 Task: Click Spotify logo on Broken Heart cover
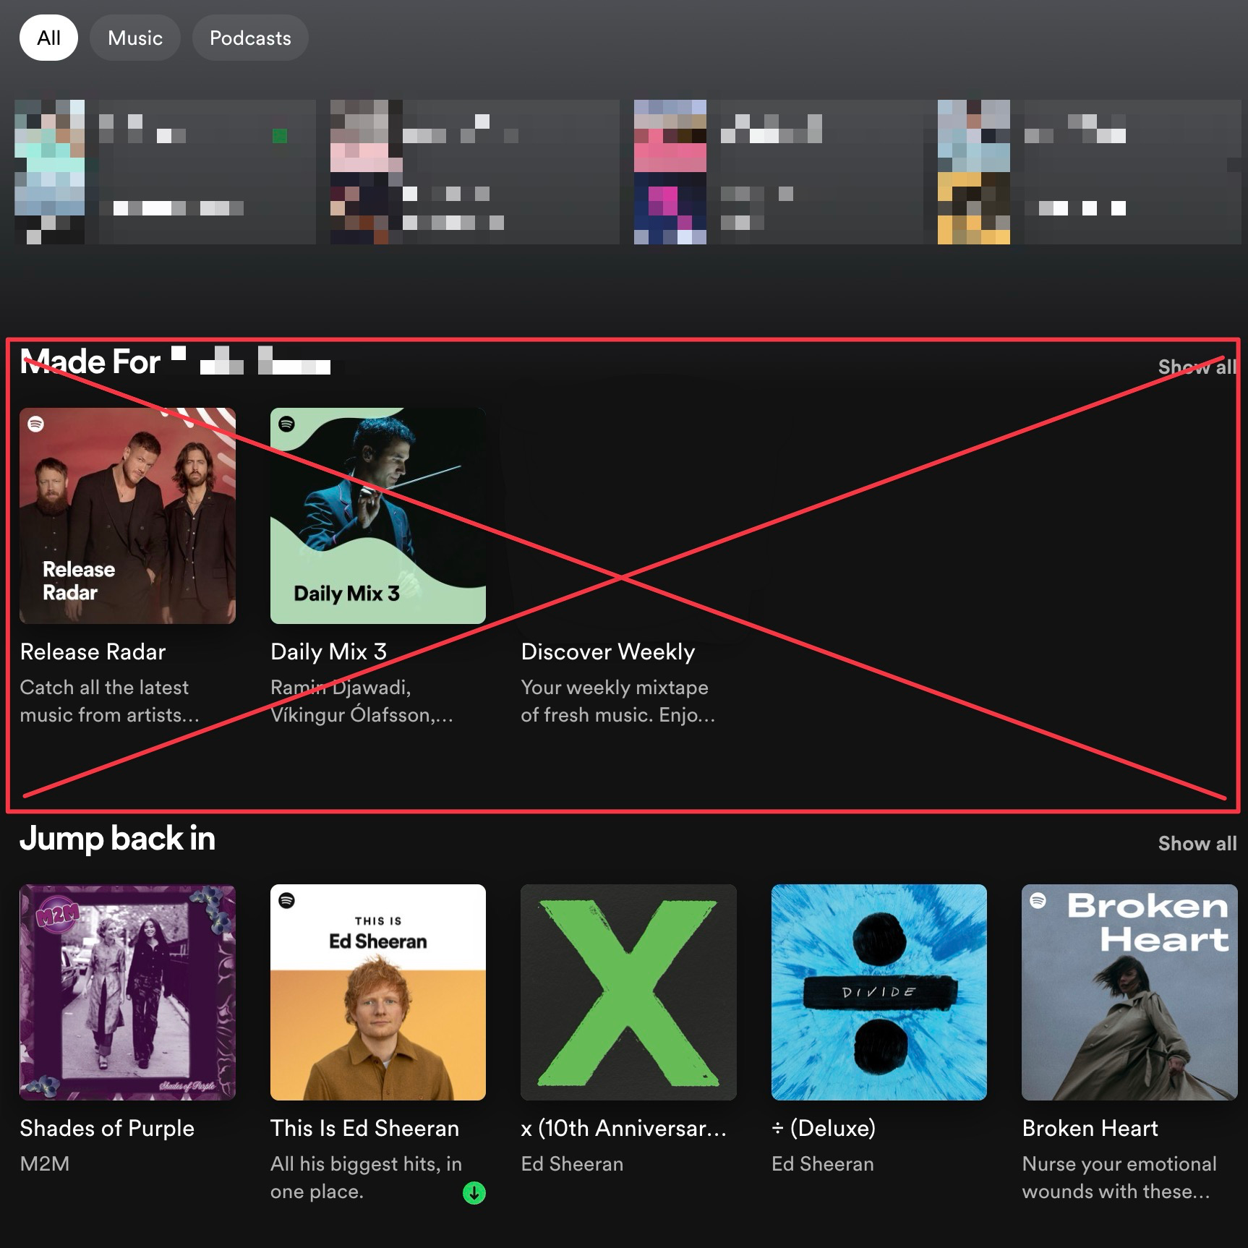[x=1038, y=900]
